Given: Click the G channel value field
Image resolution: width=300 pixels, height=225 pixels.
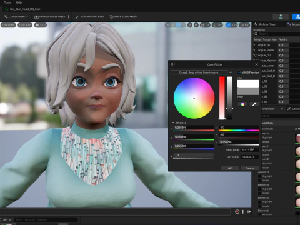Looking at the screenshot, I should (x=194, y=137).
